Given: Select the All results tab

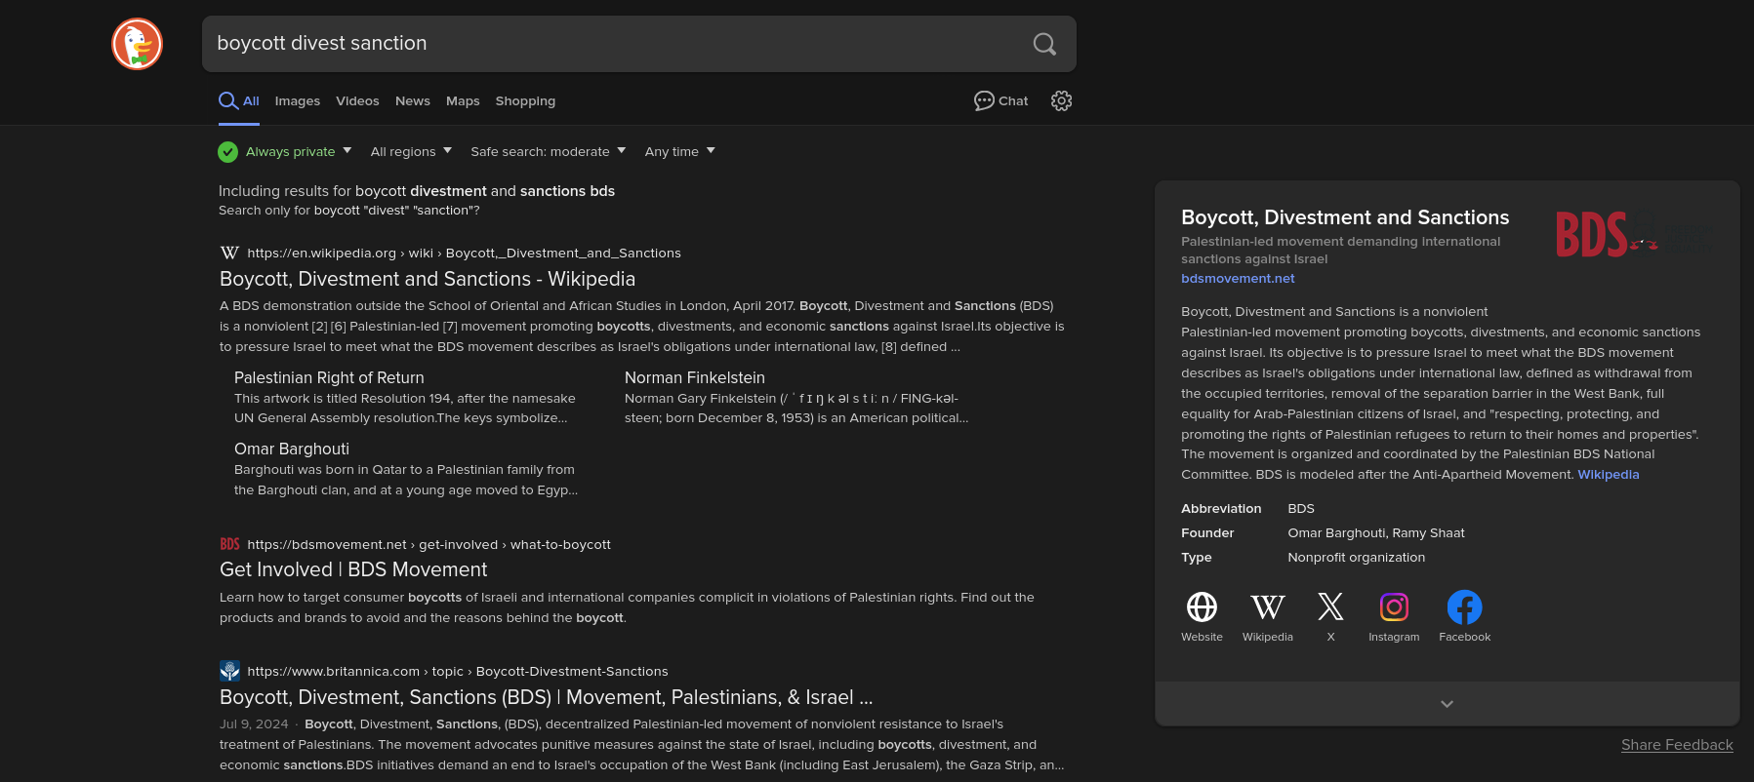Looking at the screenshot, I should pyautogui.click(x=239, y=101).
